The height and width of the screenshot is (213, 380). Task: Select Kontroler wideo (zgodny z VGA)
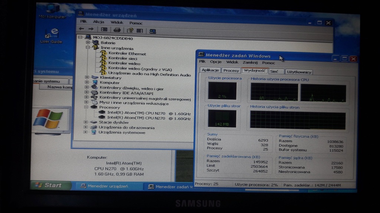(x=140, y=69)
